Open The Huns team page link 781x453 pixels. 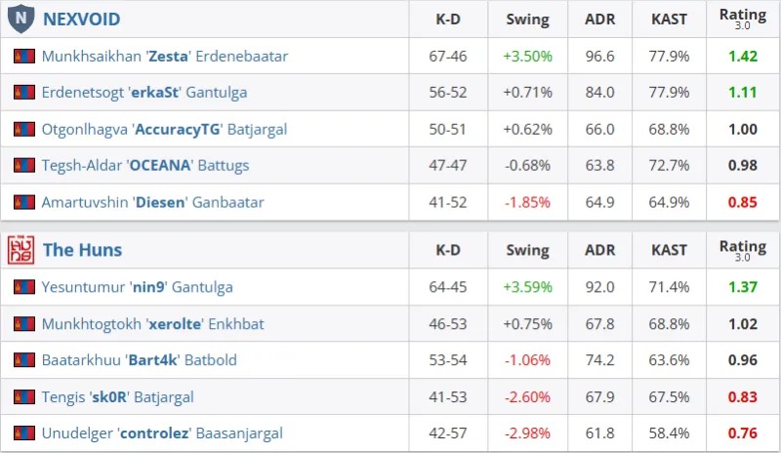(82, 250)
